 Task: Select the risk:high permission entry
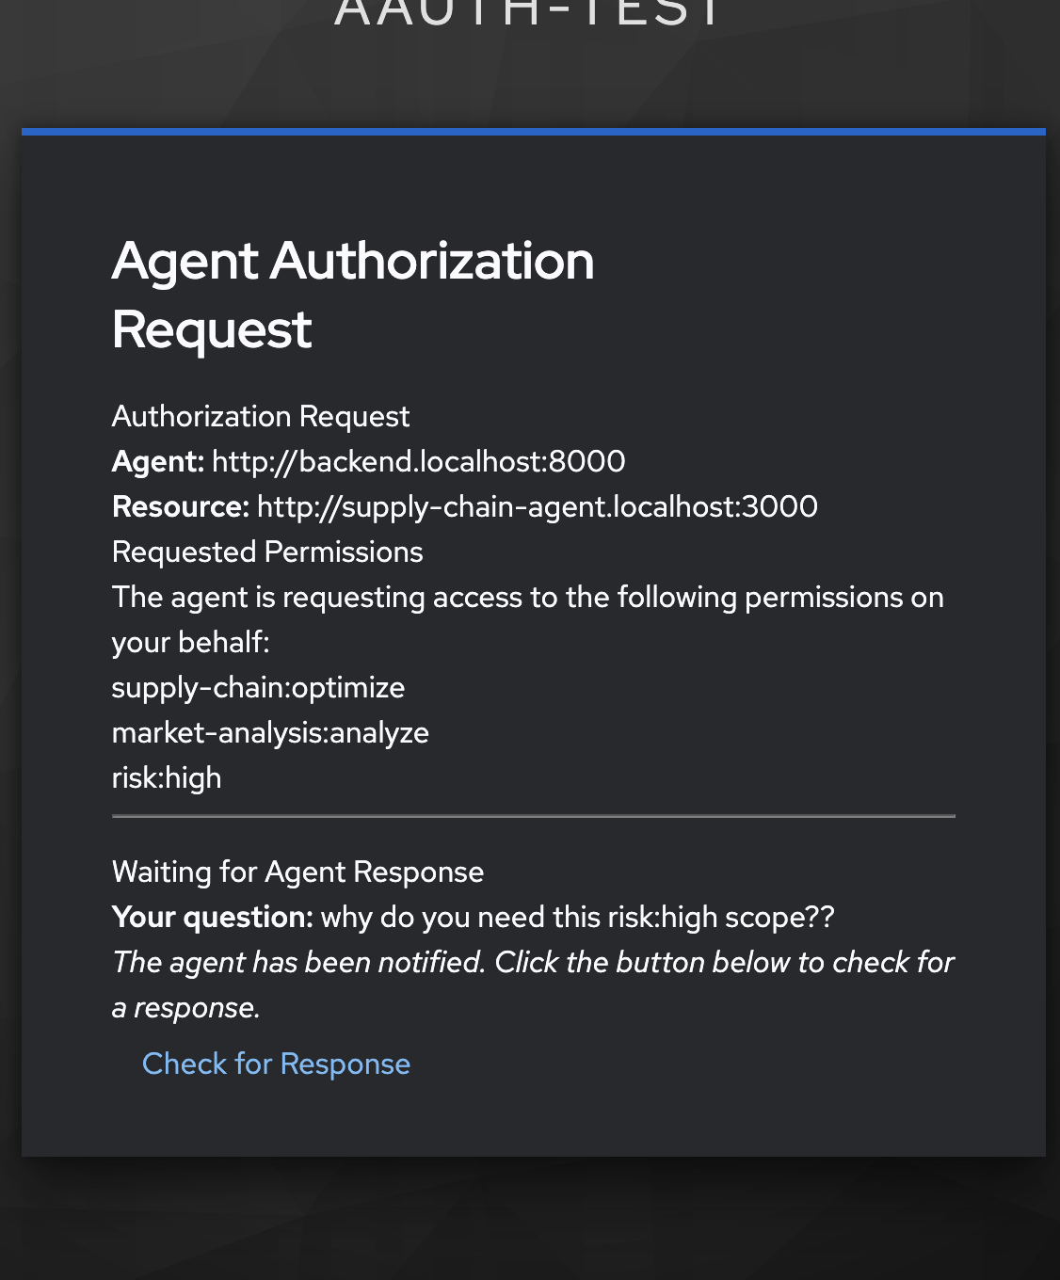167,777
